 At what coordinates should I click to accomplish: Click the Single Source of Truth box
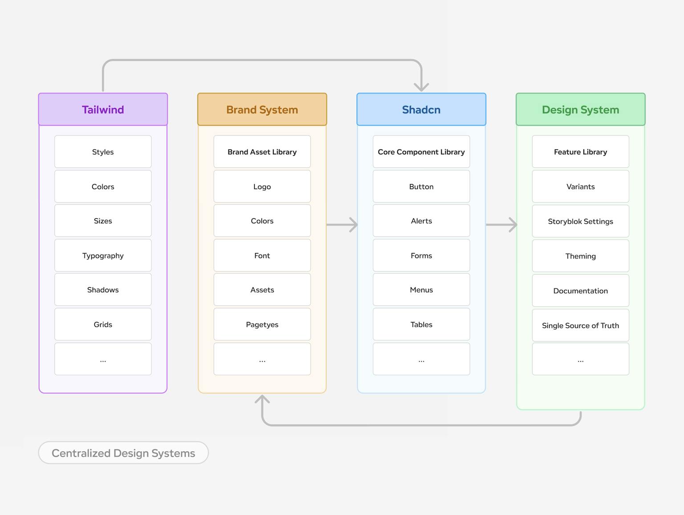click(x=580, y=325)
